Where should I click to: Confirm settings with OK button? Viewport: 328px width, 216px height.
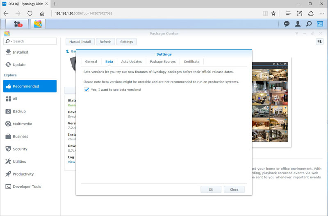click(211, 189)
